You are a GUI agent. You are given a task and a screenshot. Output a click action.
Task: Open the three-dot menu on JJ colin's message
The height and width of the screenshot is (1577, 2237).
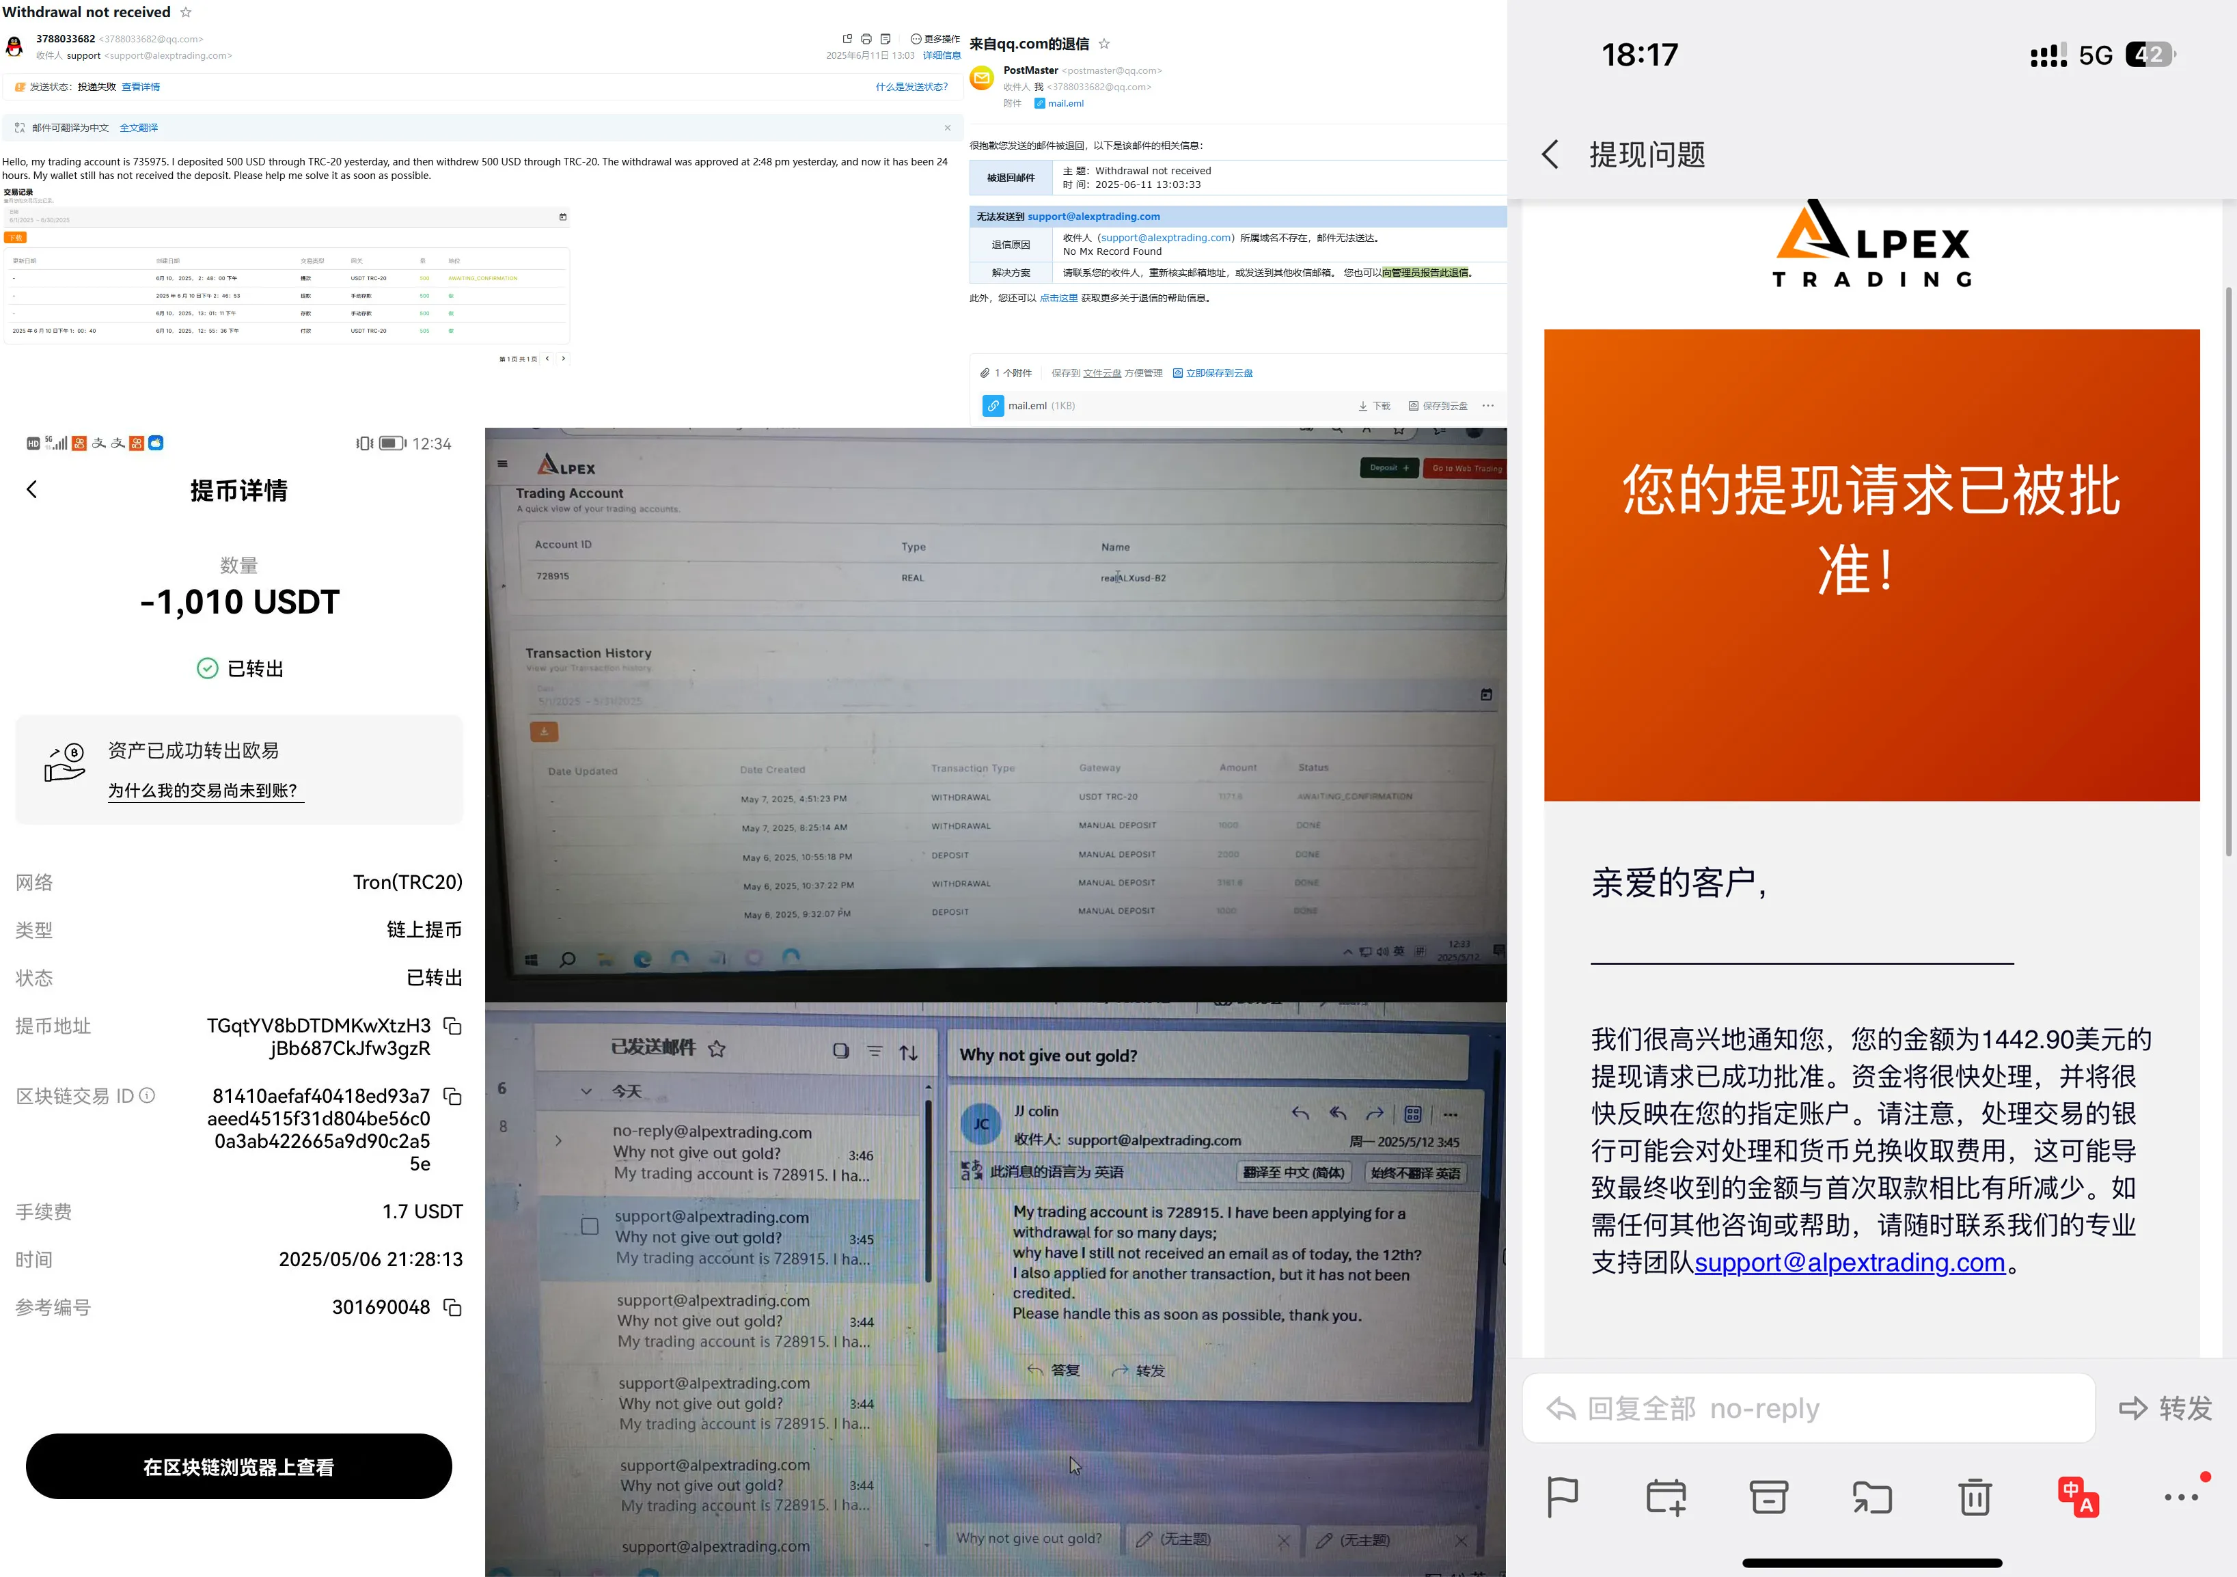tap(1451, 1114)
